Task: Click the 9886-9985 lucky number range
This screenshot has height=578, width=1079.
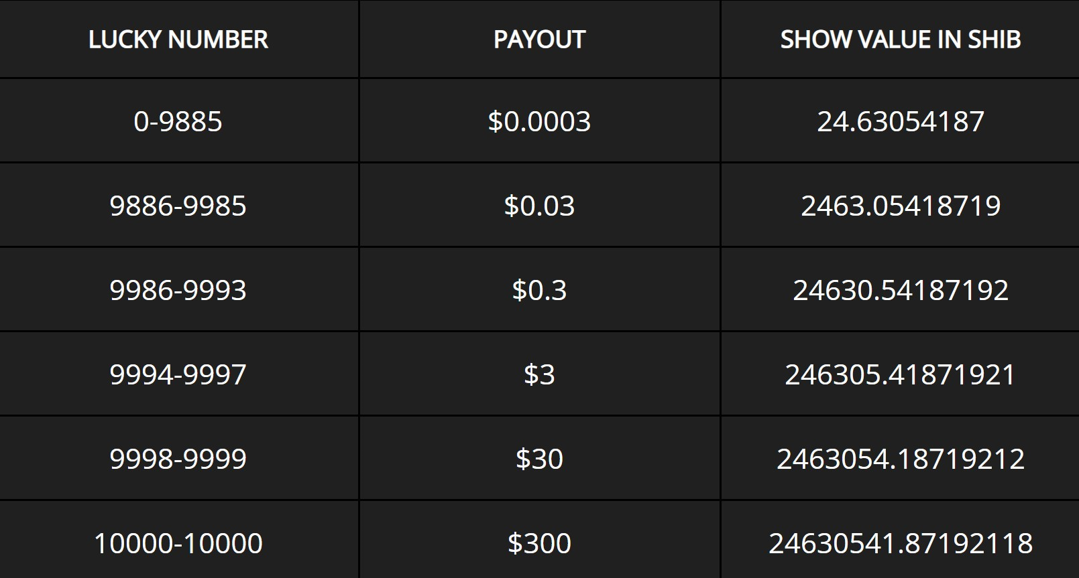Action: (178, 206)
